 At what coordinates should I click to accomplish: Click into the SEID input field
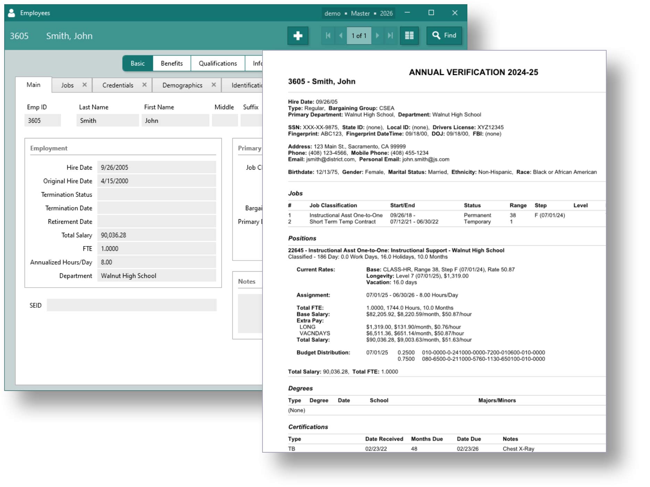(132, 305)
